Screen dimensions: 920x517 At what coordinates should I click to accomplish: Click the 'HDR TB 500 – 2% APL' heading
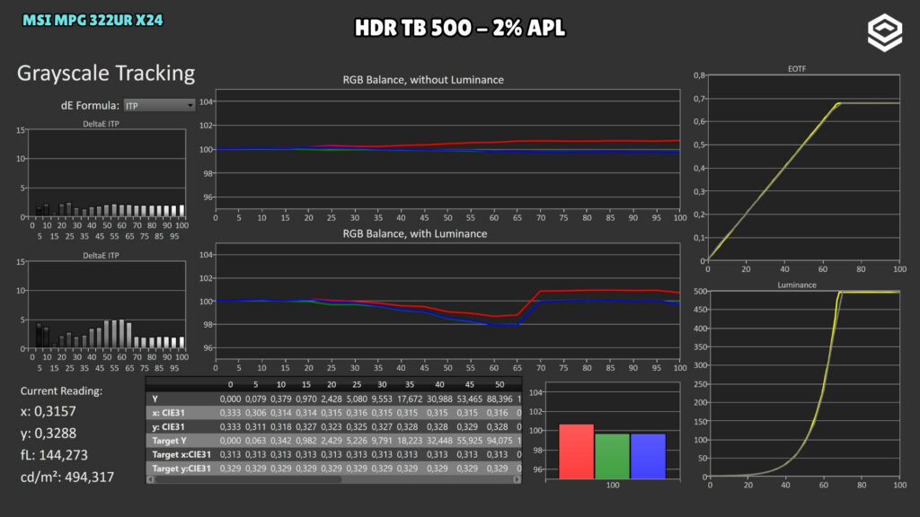coord(460,28)
